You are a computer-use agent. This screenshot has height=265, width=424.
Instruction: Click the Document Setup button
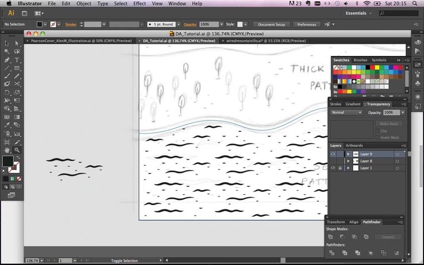click(x=271, y=24)
